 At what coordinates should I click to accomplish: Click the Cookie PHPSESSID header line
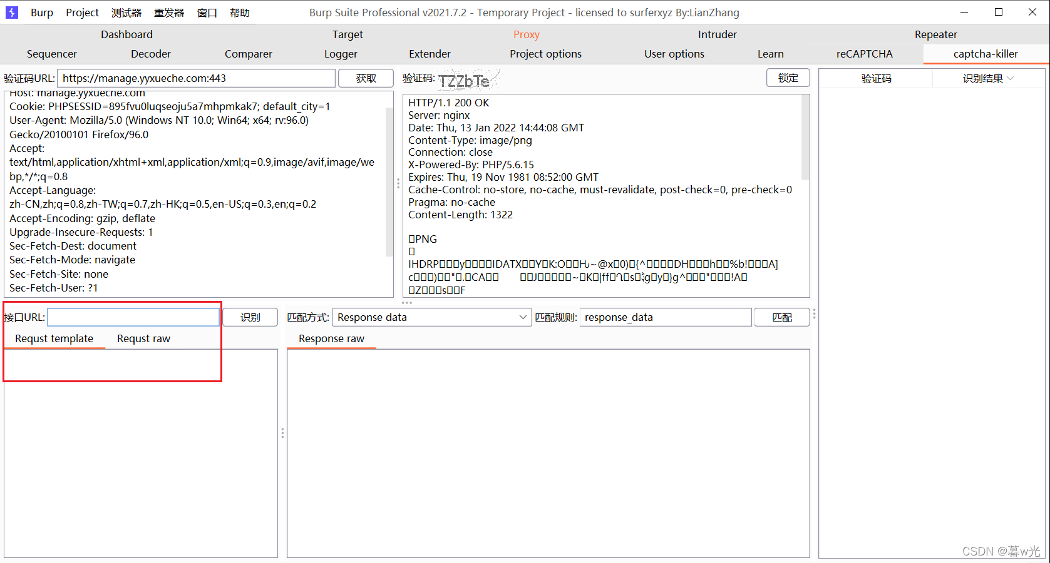click(x=170, y=106)
